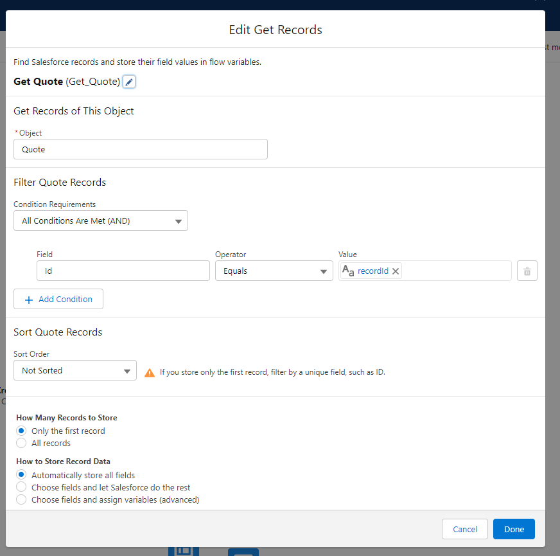The width and height of the screenshot is (560, 556).
Task: Select Choose fields and let Salesforce do the rest
Action: click(21, 488)
